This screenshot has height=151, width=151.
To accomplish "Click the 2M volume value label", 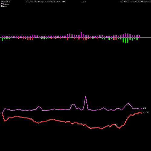I will [x=144, y=108].
